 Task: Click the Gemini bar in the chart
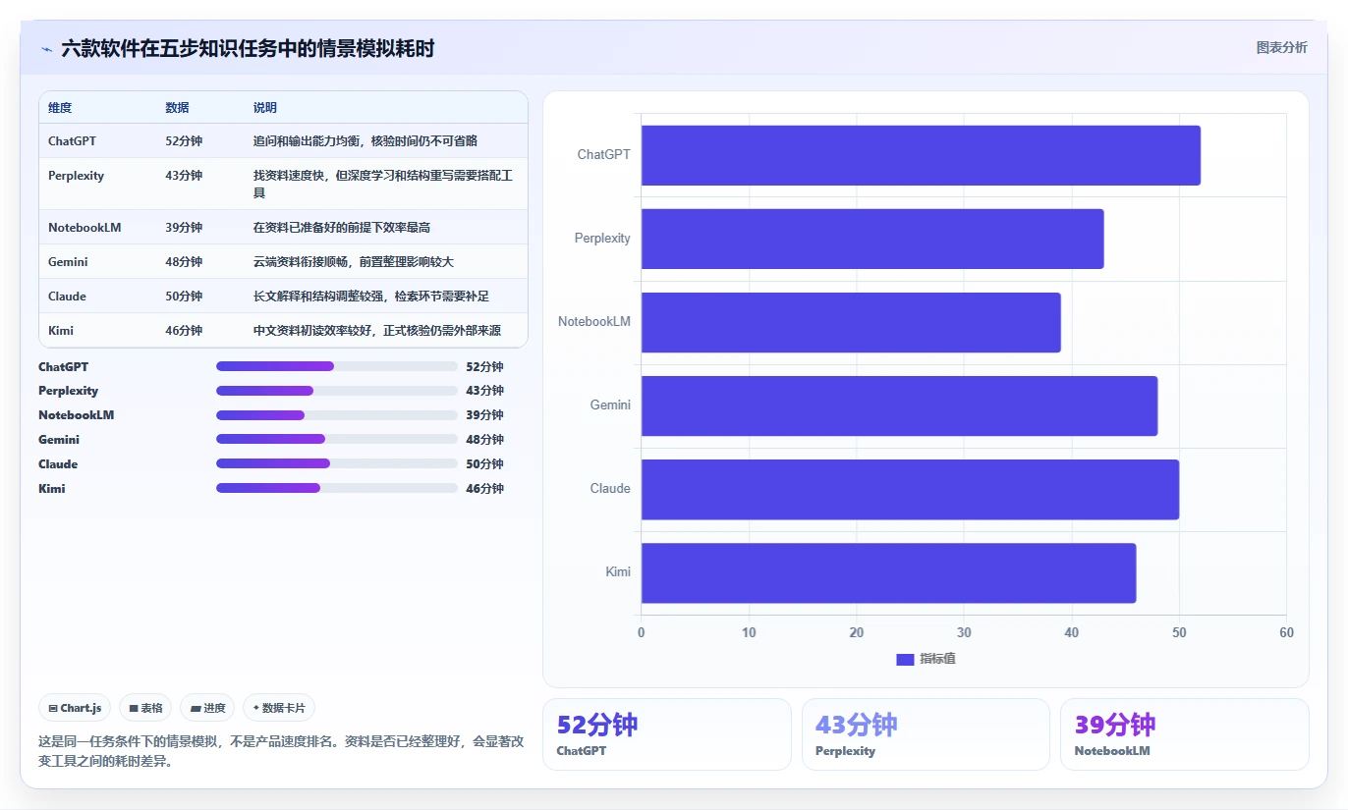pos(899,405)
